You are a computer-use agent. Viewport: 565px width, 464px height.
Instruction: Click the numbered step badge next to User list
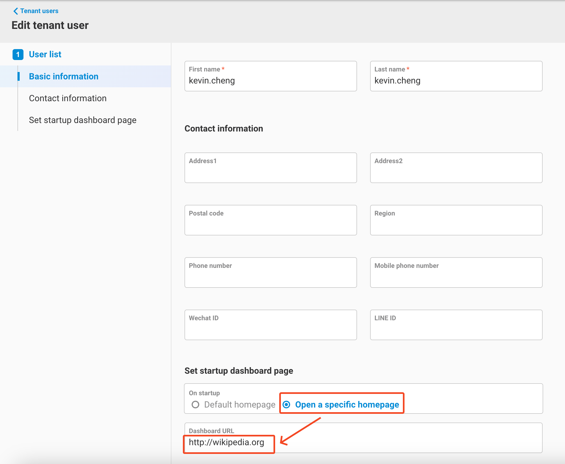[18, 54]
